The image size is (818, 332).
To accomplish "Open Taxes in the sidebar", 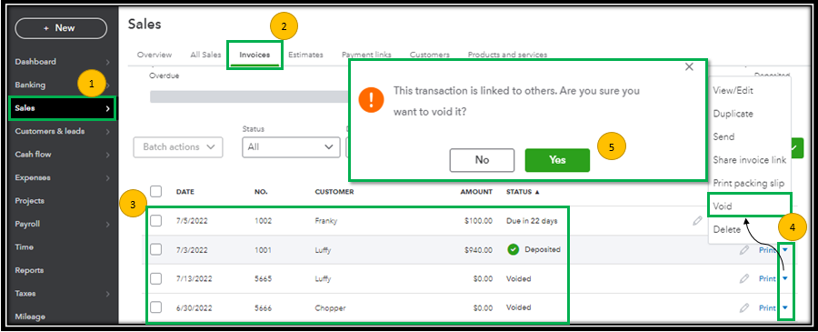I will click(x=25, y=294).
